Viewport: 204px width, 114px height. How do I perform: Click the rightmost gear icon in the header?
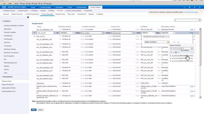(200, 7)
